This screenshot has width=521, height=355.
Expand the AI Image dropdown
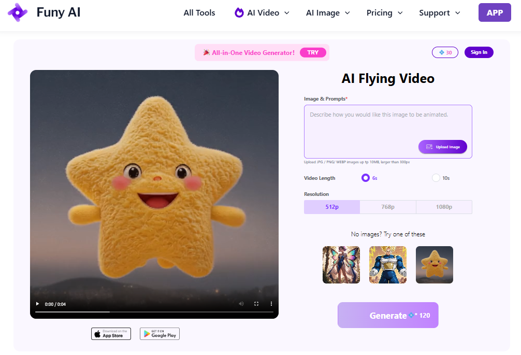click(328, 13)
